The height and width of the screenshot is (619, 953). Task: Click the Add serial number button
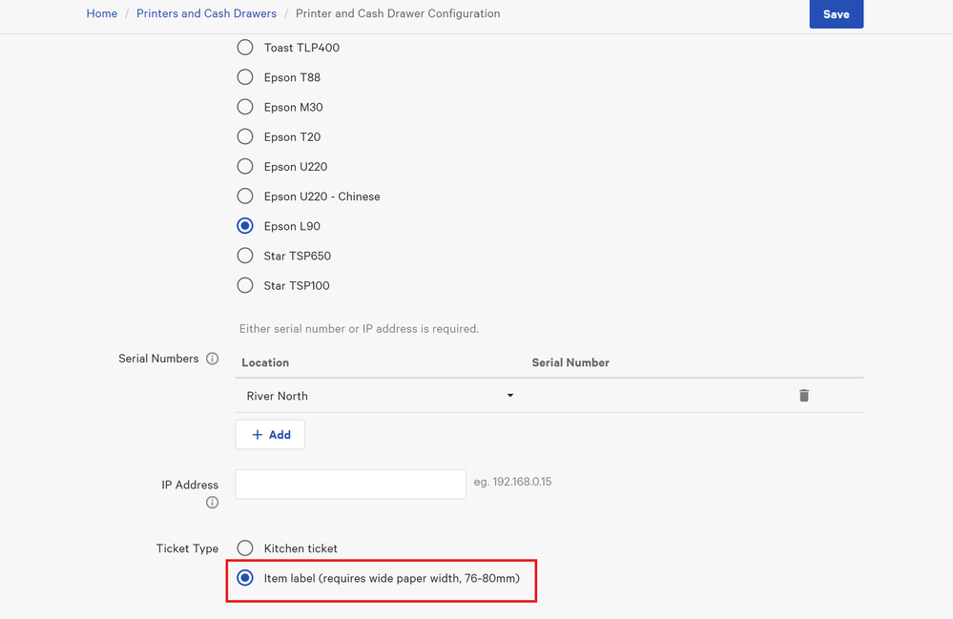[x=270, y=435]
